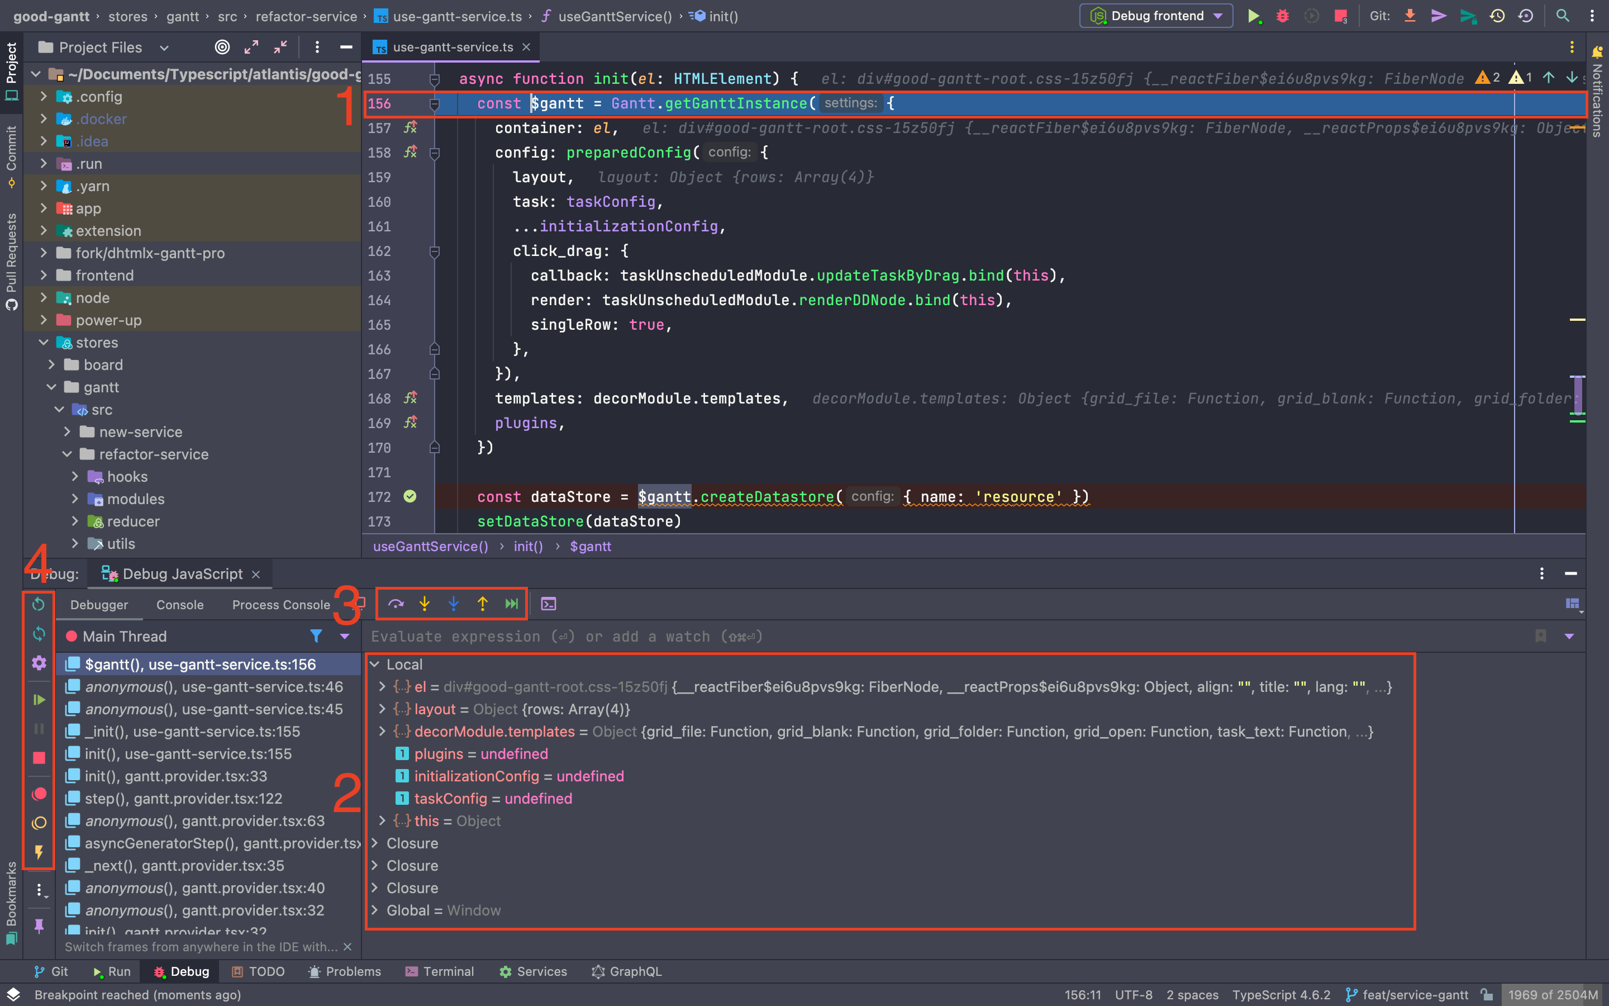Show Git history clock icon
1609x1006 pixels.
point(1497,16)
